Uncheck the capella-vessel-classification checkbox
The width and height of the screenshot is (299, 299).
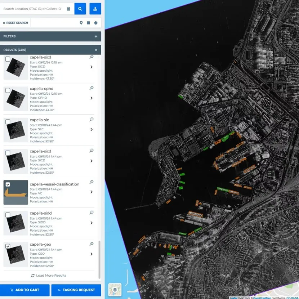[x=8, y=184]
